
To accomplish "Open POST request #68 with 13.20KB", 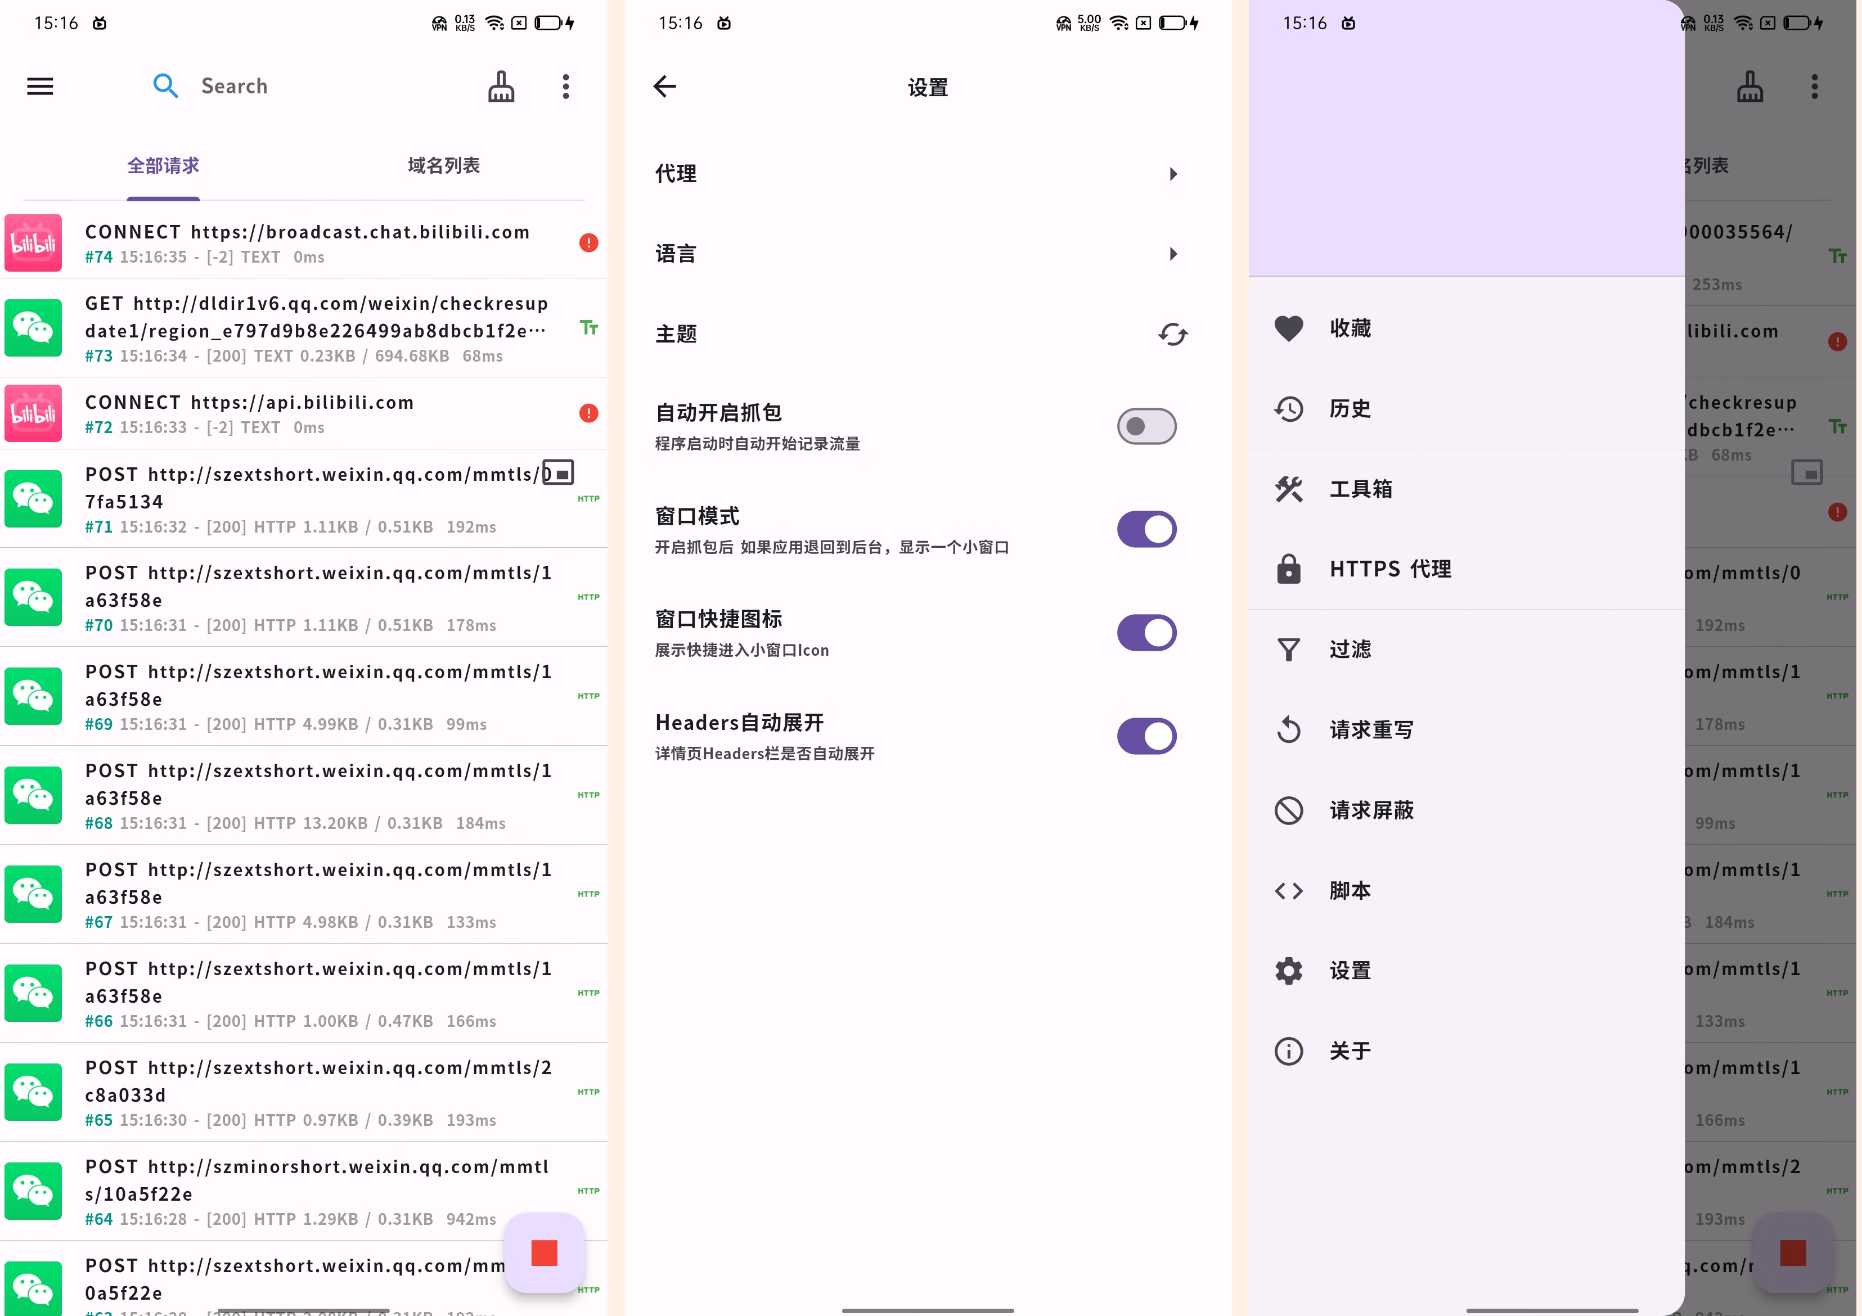I will (x=304, y=796).
